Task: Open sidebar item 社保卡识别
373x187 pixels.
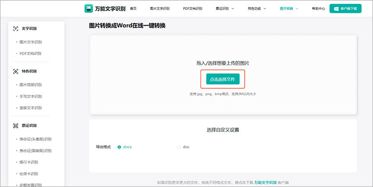Action: point(29,174)
